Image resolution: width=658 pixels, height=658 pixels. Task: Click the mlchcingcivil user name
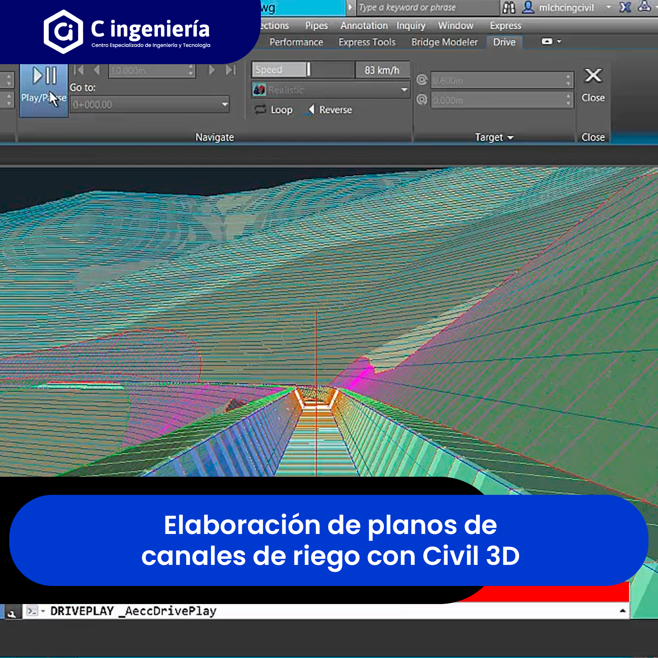[567, 8]
